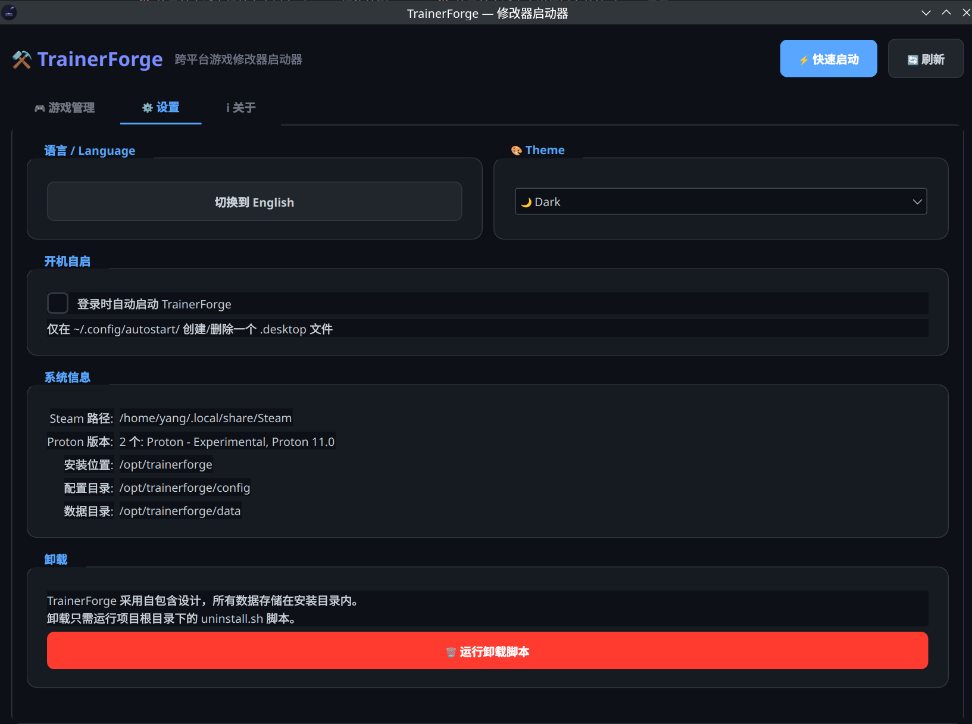Select the 设置 tab
The image size is (972, 724).
[161, 108]
